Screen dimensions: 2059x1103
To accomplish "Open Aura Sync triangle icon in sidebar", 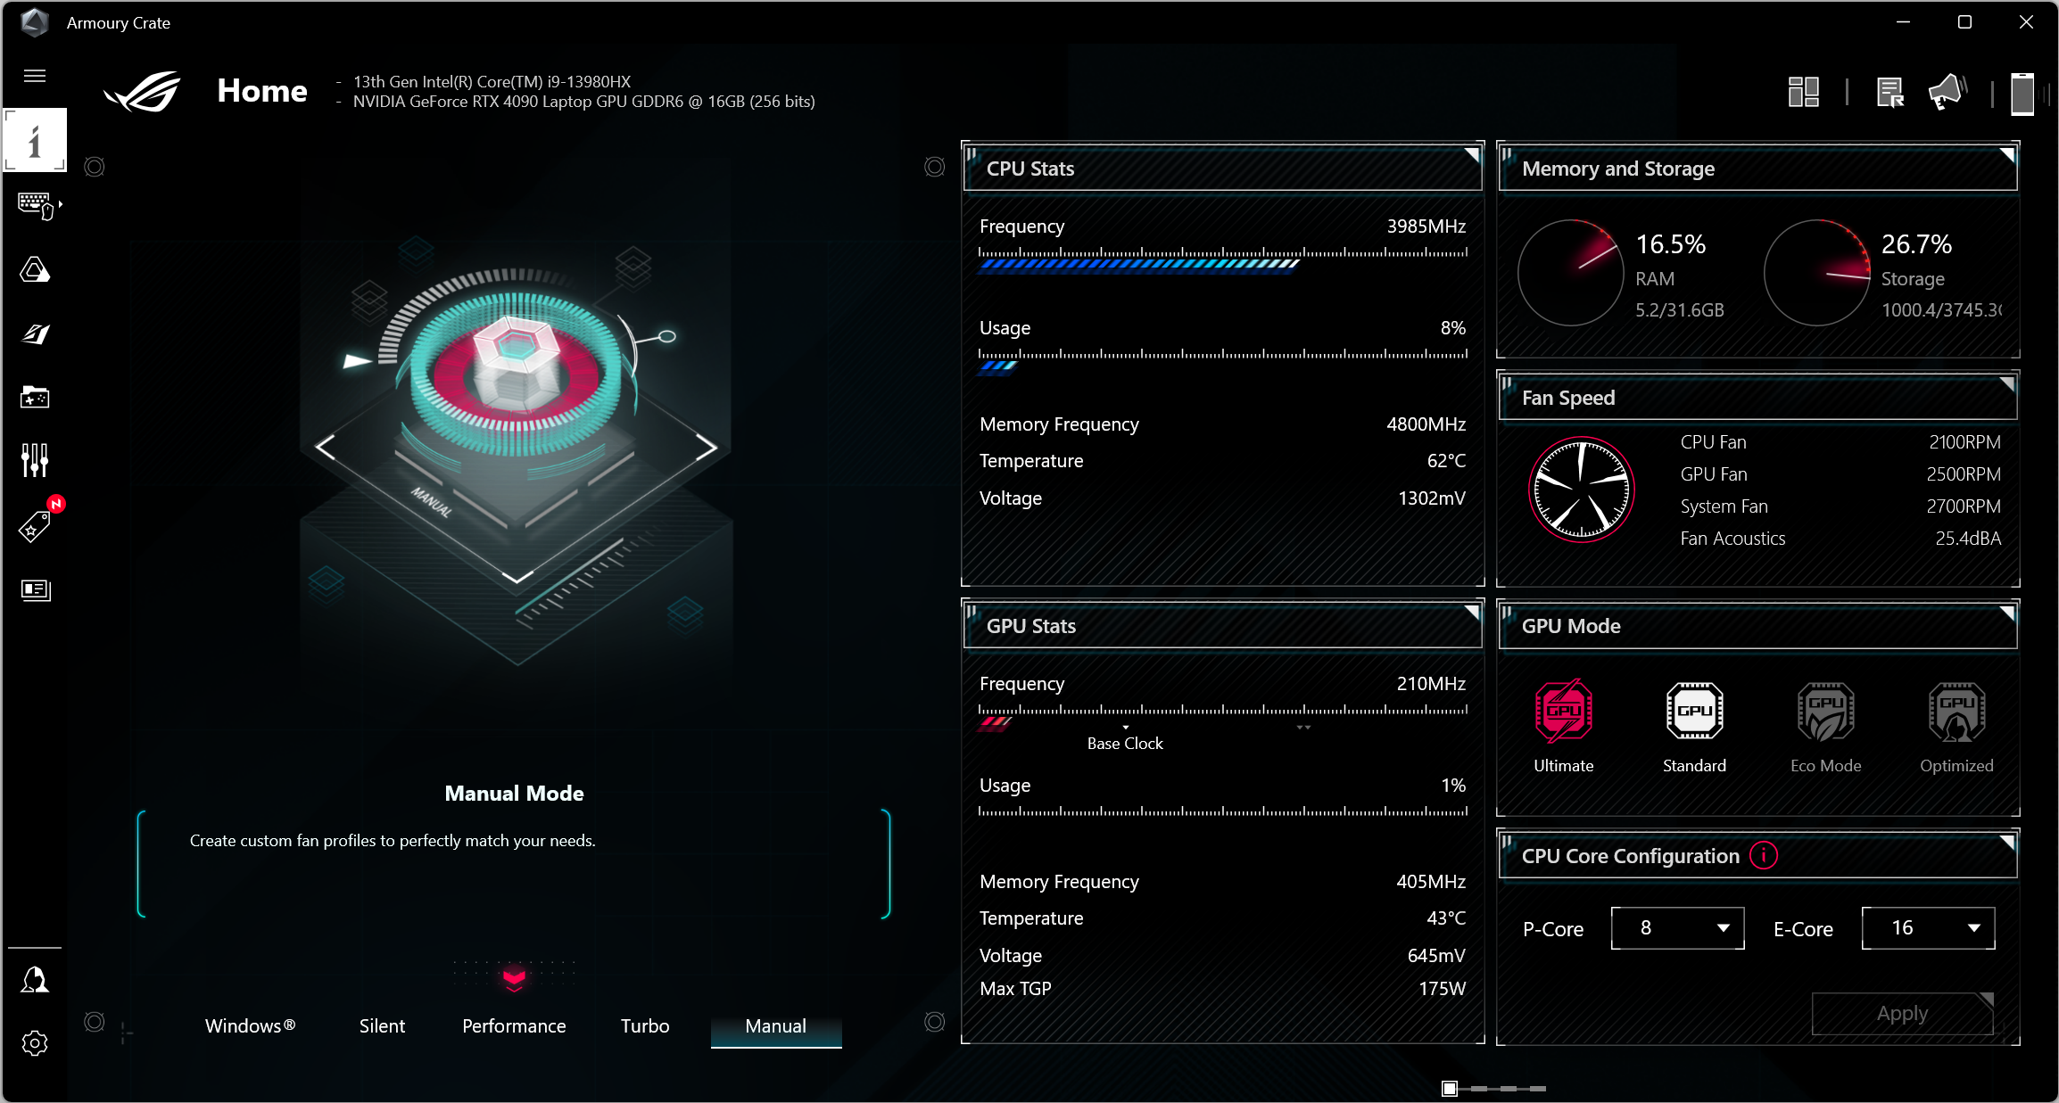I will tap(35, 269).
